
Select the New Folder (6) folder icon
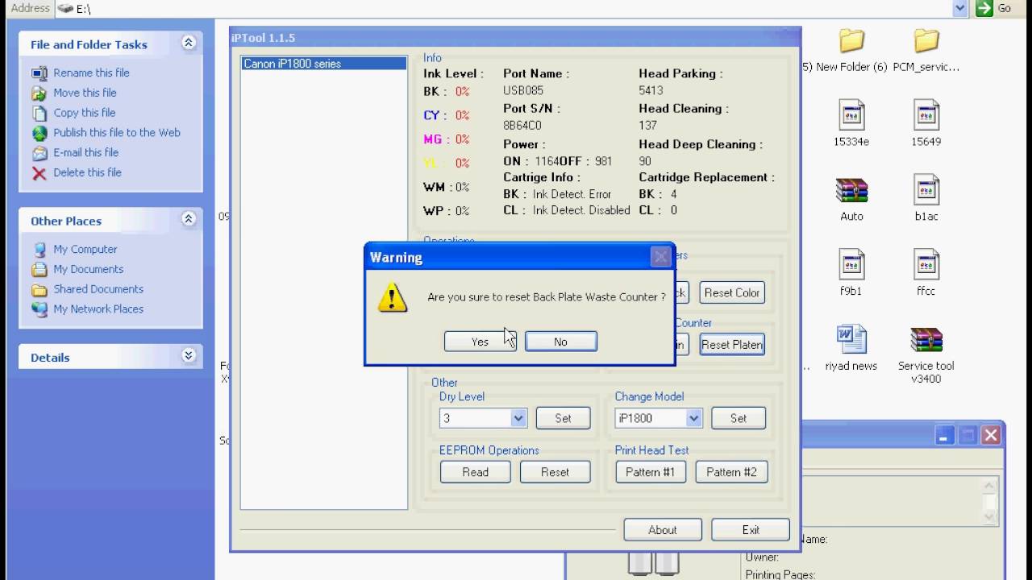click(x=851, y=40)
